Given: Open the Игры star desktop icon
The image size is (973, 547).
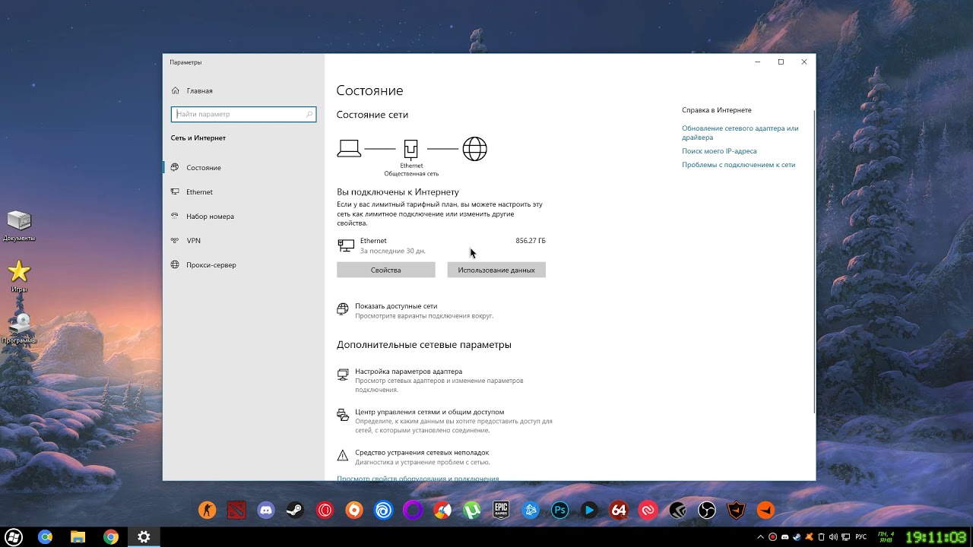Looking at the screenshot, I should [x=19, y=277].
